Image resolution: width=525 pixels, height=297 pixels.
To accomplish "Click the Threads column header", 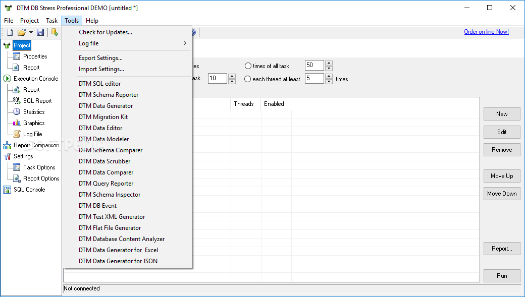I will 246,104.
